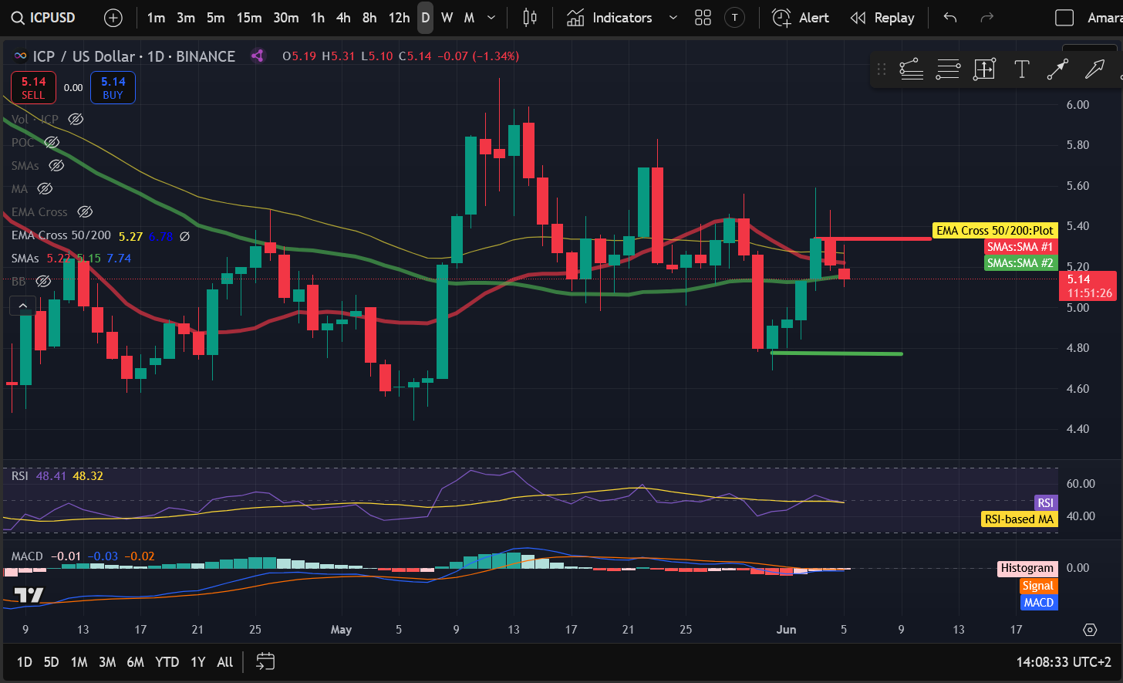Open the indicator templates grid icon
Screen dimensions: 1123x683
[703, 18]
